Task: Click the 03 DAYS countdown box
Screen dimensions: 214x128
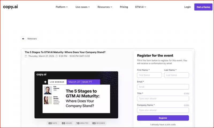Action: pos(53,123)
